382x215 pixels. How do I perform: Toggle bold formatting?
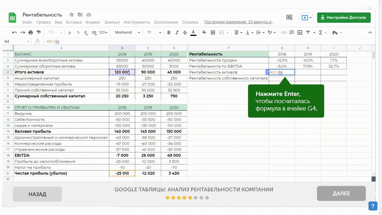pos(169,33)
